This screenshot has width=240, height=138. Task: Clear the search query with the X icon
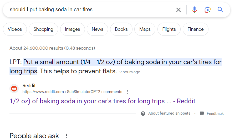(178, 10)
